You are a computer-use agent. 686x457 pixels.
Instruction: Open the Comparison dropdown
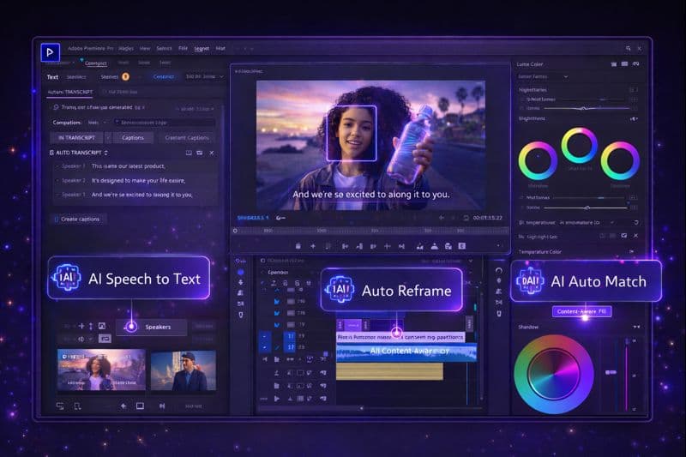pyautogui.click(x=96, y=123)
